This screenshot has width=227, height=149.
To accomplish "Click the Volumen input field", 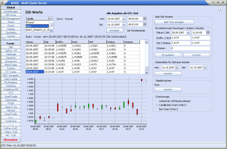I will tap(191, 48).
